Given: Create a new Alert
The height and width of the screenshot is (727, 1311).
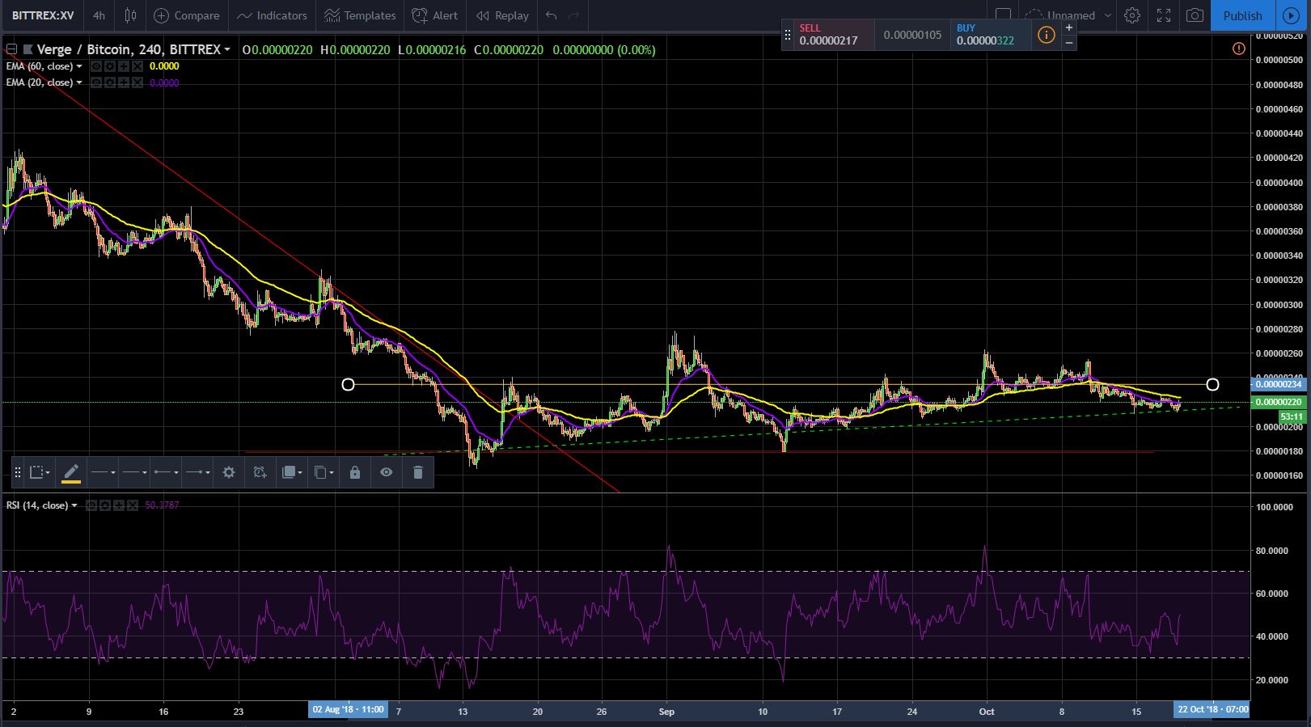Looking at the screenshot, I should [435, 15].
